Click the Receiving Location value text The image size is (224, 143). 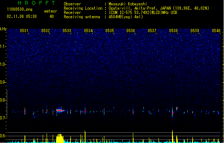[159, 8]
